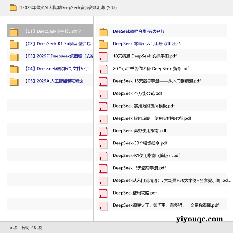Select DeepSeek彻底火了 一文带你看懂.pdf
Viewport: 233px width, 233px height.
coord(166,205)
